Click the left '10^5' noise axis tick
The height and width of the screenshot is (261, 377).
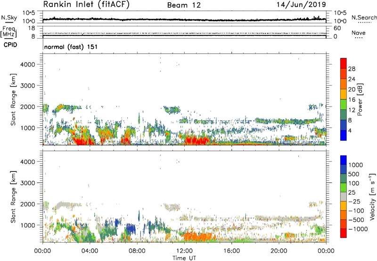[x=29, y=13]
